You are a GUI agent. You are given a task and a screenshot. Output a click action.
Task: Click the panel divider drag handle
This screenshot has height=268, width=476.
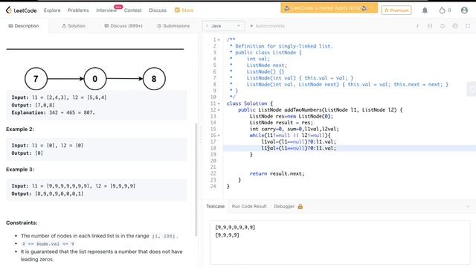tap(200, 135)
